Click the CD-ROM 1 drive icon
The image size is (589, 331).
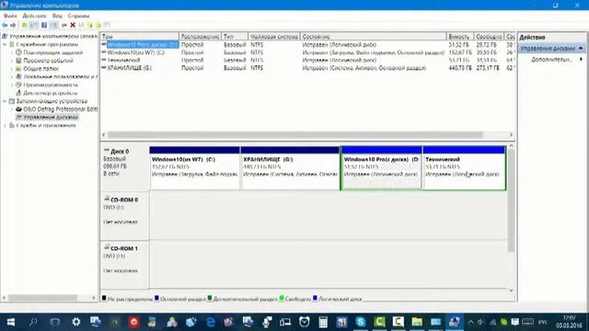pyautogui.click(x=107, y=247)
